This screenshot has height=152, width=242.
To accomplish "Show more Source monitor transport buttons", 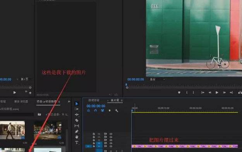I will point(26,91).
